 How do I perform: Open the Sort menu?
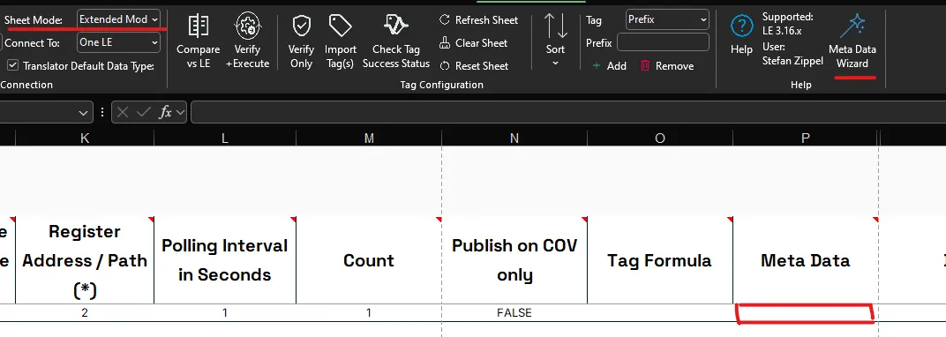click(x=555, y=40)
